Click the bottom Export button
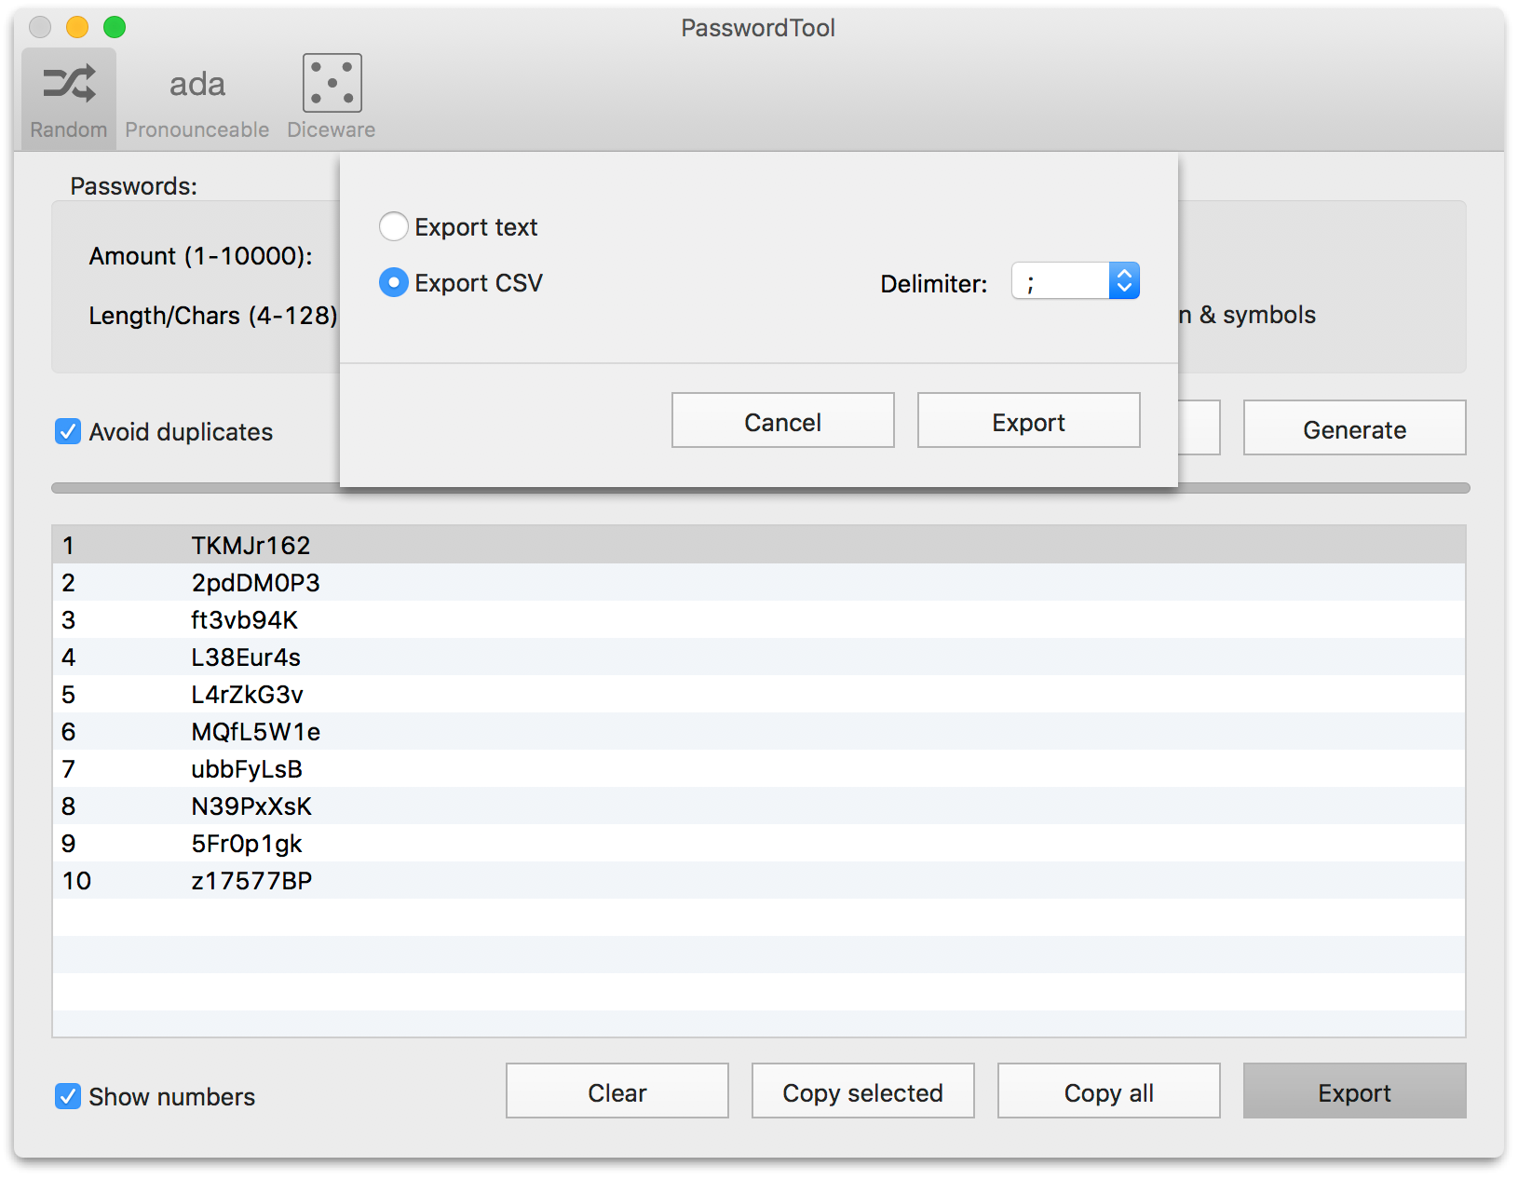This screenshot has width=1518, height=1179. [x=1354, y=1091]
